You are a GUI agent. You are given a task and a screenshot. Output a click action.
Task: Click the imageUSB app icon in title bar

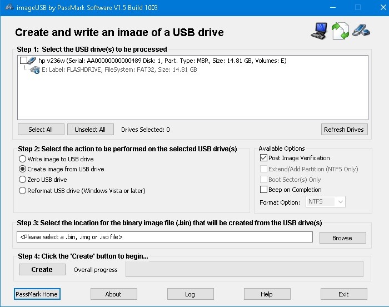(x=9, y=7)
